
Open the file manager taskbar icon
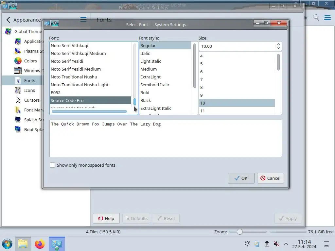[23, 244]
